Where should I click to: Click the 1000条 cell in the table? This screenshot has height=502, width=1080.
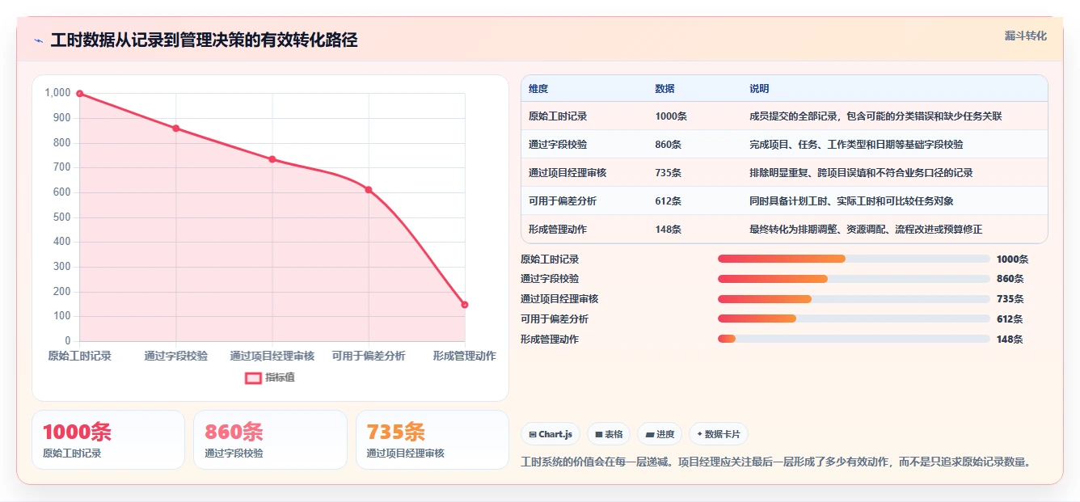click(671, 116)
